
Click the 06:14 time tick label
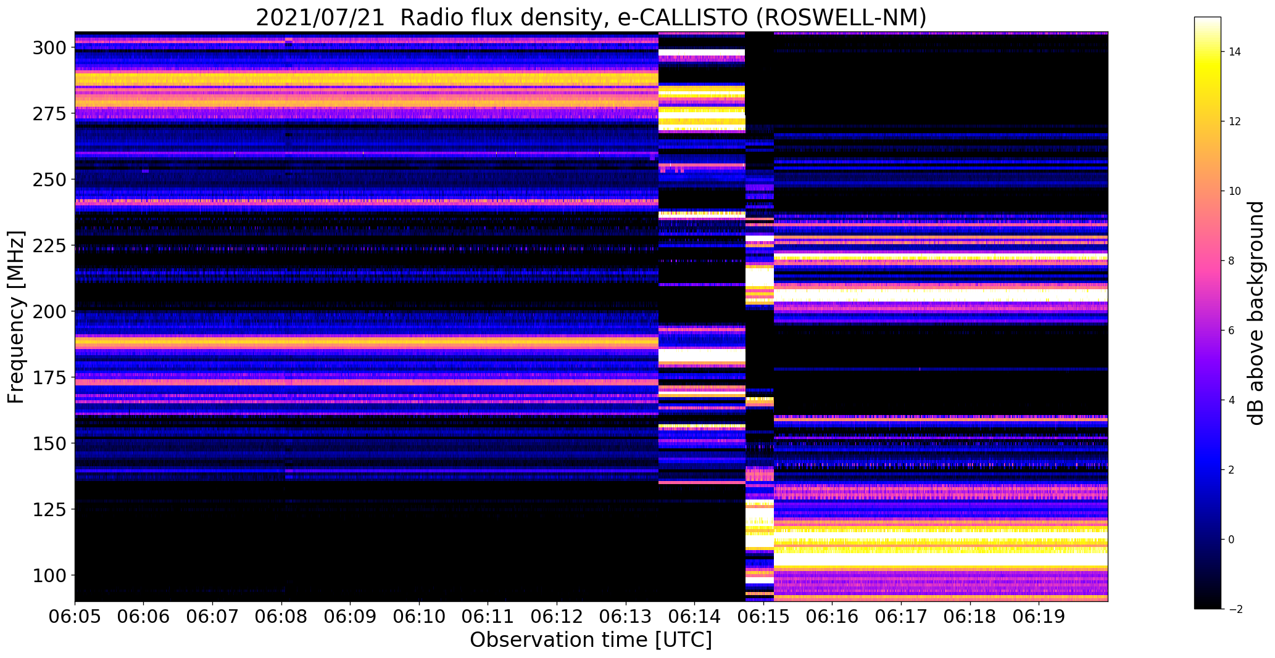695,617
